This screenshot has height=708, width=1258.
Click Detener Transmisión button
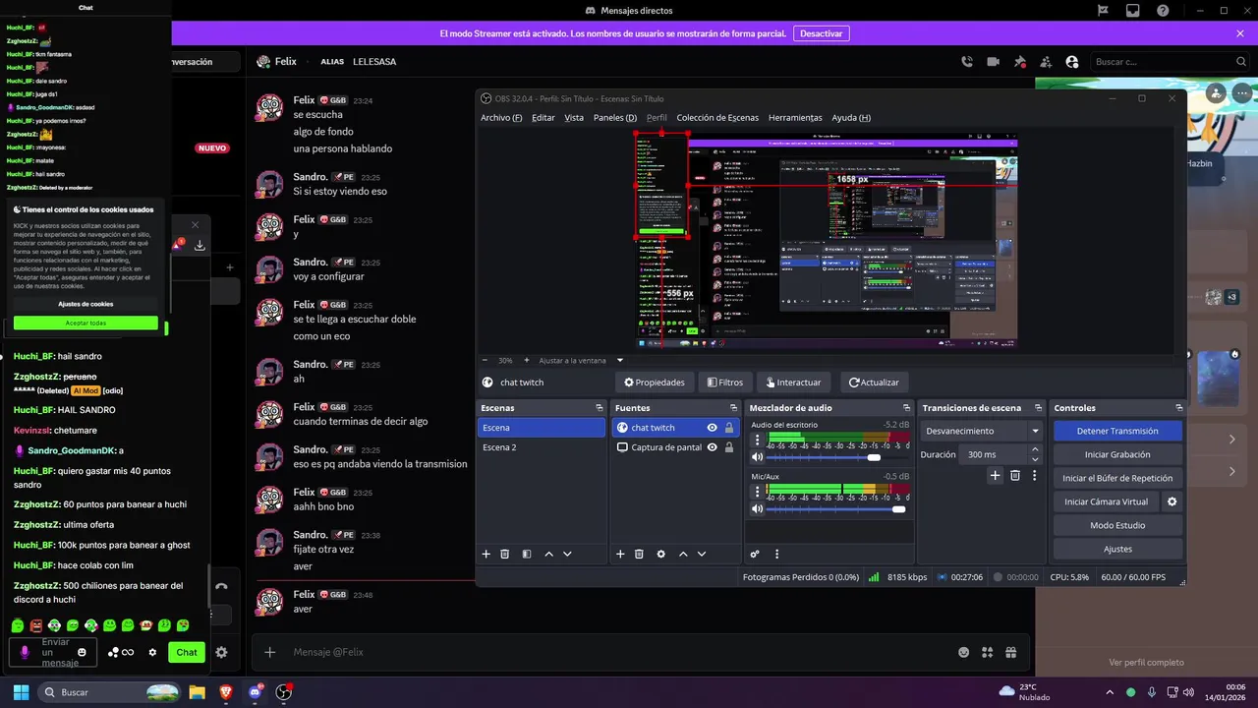click(1117, 431)
